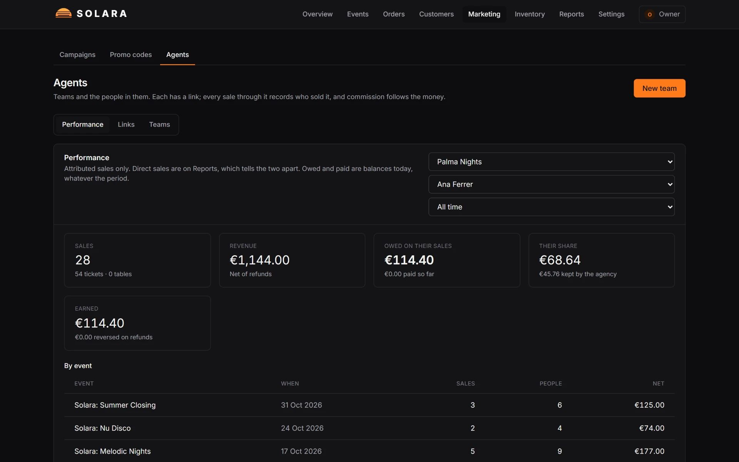Click the PEOPLE column header

coord(550,383)
